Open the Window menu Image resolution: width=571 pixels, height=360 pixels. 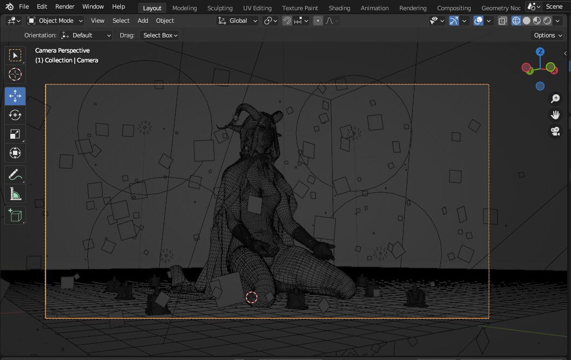click(93, 7)
